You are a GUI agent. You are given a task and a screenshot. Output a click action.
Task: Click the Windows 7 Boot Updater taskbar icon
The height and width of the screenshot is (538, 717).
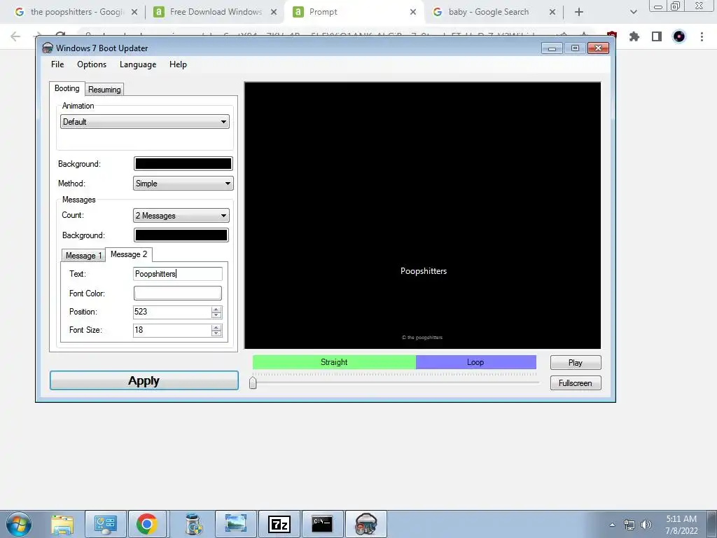(x=366, y=524)
